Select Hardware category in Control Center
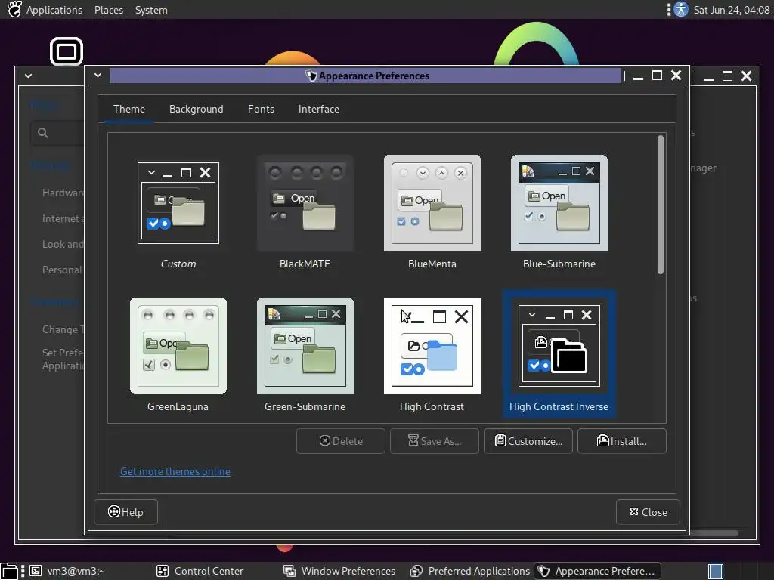 63,193
